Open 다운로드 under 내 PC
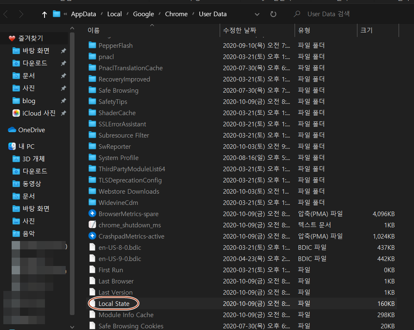 (35, 171)
